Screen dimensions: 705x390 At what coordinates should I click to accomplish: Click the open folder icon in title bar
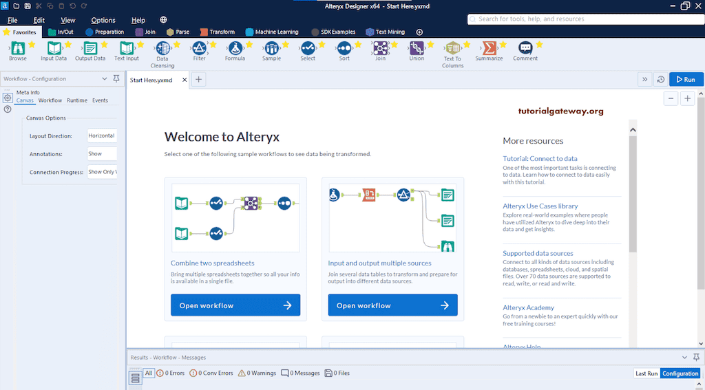17,6
